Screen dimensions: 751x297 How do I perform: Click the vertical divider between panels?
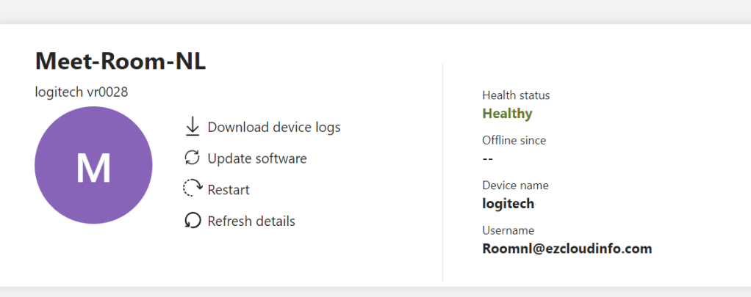point(442,172)
